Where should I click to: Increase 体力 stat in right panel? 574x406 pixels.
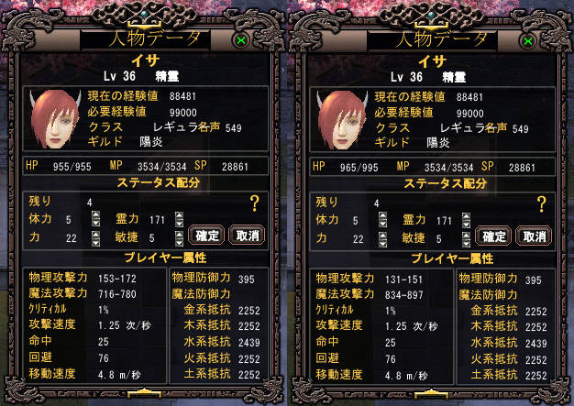[x=382, y=216]
